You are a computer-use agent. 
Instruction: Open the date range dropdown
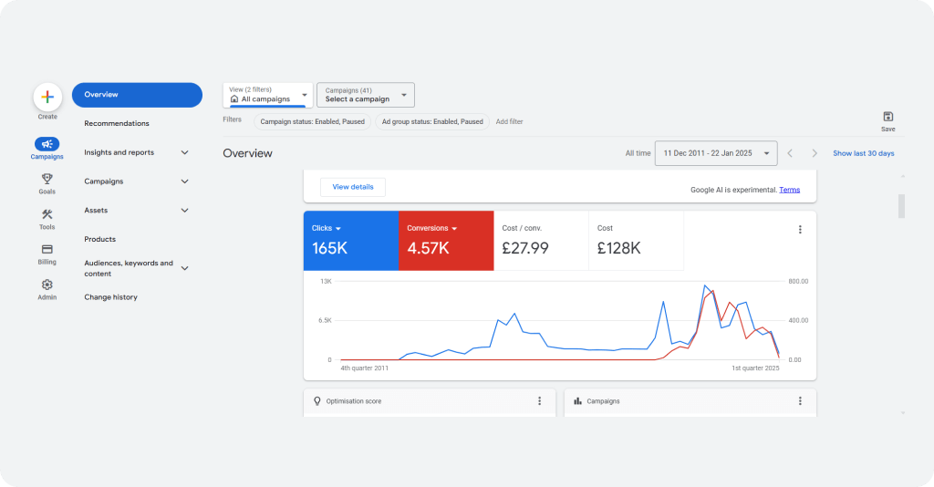click(715, 153)
